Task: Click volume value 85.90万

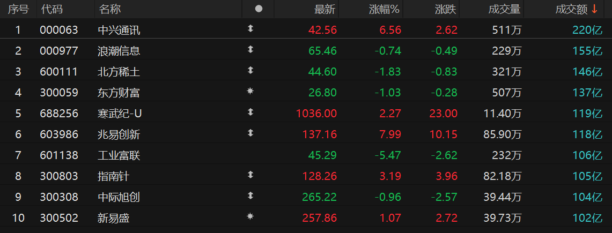Action: coord(503,135)
